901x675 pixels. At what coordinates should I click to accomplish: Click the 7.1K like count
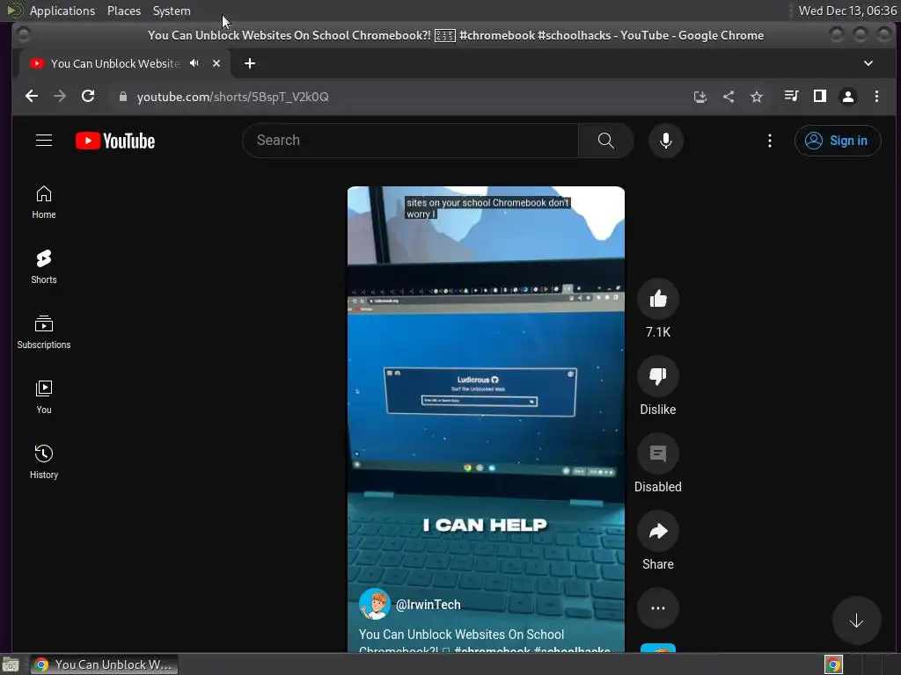(x=658, y=331)
